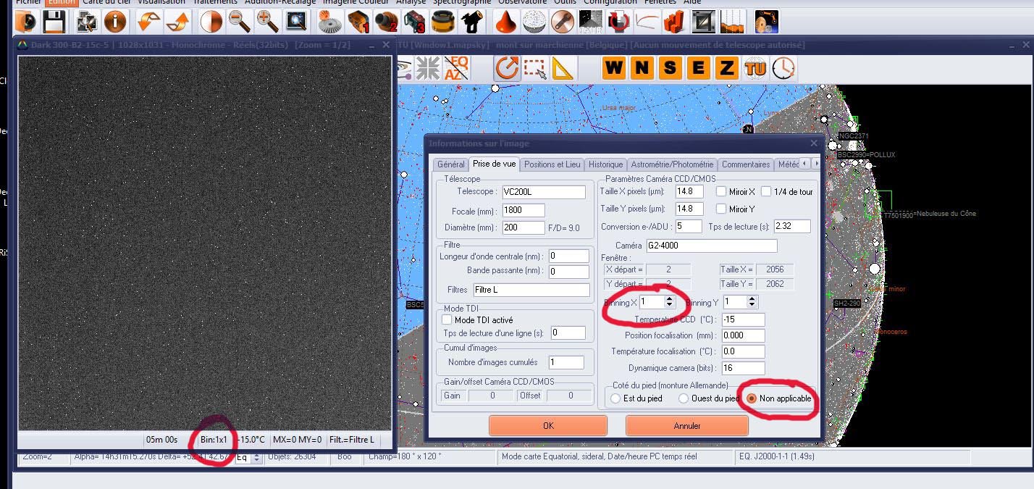Click the Binning X spinner arrows

click(669, 301)
